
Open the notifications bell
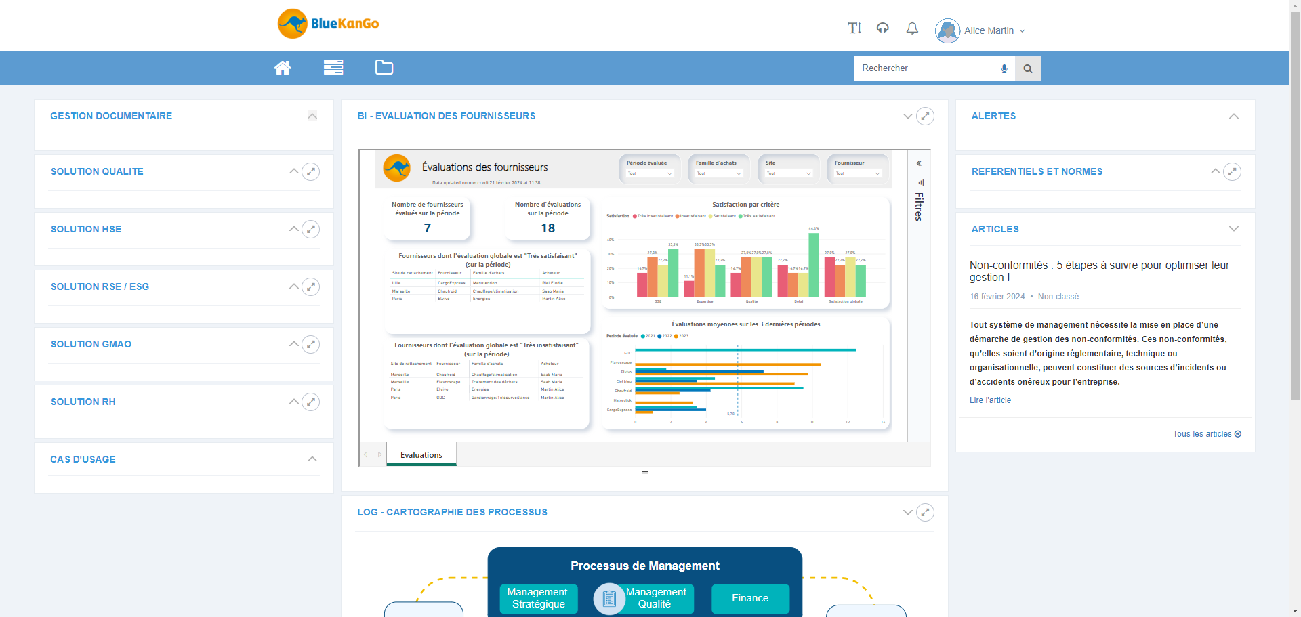tap(912, 28)
